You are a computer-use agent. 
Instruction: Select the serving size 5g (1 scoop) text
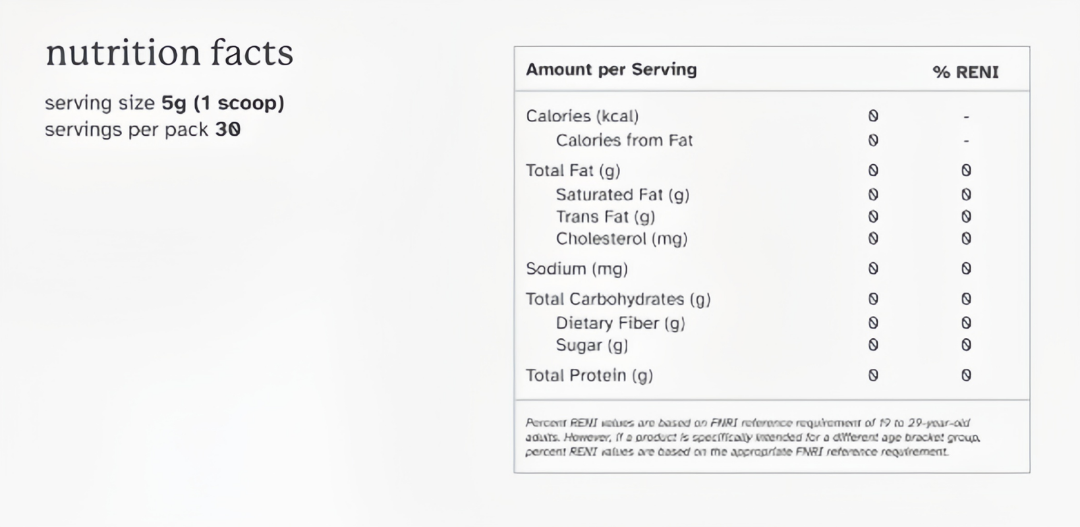click(164, 103)
